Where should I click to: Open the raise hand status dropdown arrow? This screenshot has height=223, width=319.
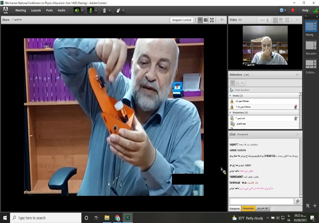click(x=123, y=10)
